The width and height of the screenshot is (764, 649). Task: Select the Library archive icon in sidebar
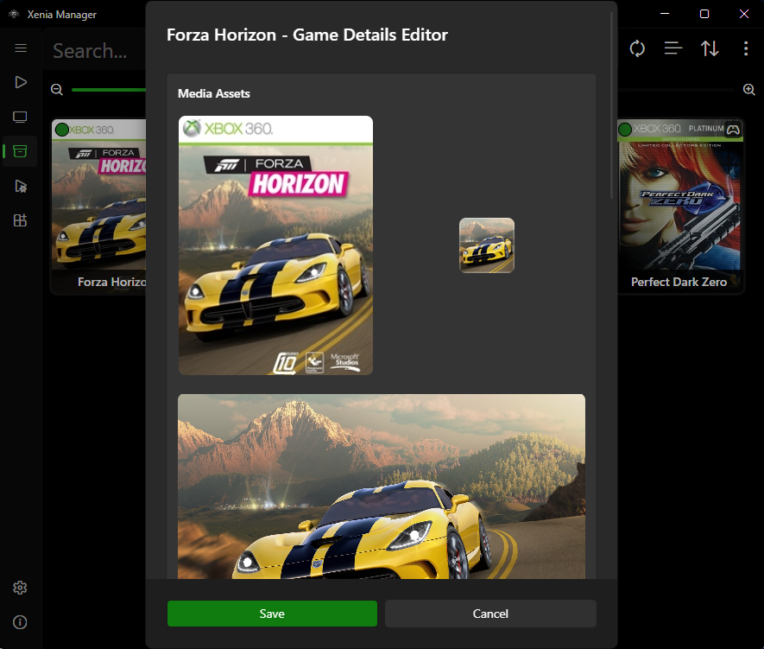click(20, 151)
